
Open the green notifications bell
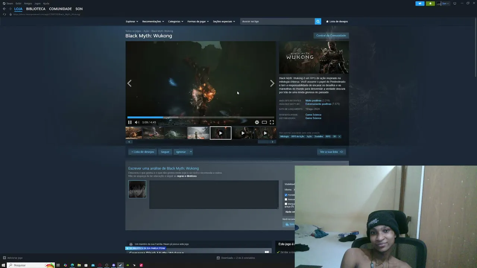point(430,3)
